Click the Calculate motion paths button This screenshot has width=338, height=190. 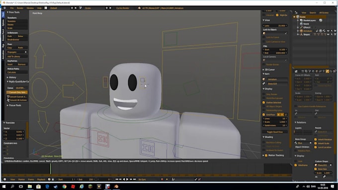(x=17, y=72)
